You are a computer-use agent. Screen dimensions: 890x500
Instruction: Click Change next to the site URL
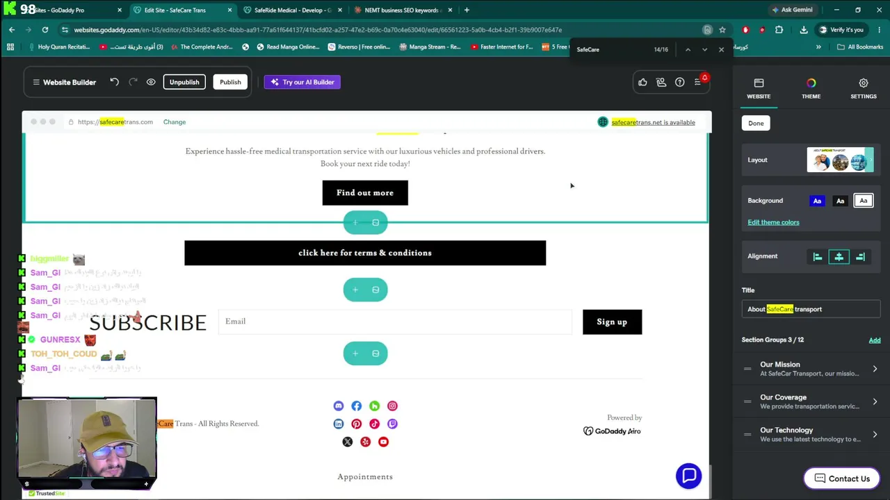pos(175,122)
